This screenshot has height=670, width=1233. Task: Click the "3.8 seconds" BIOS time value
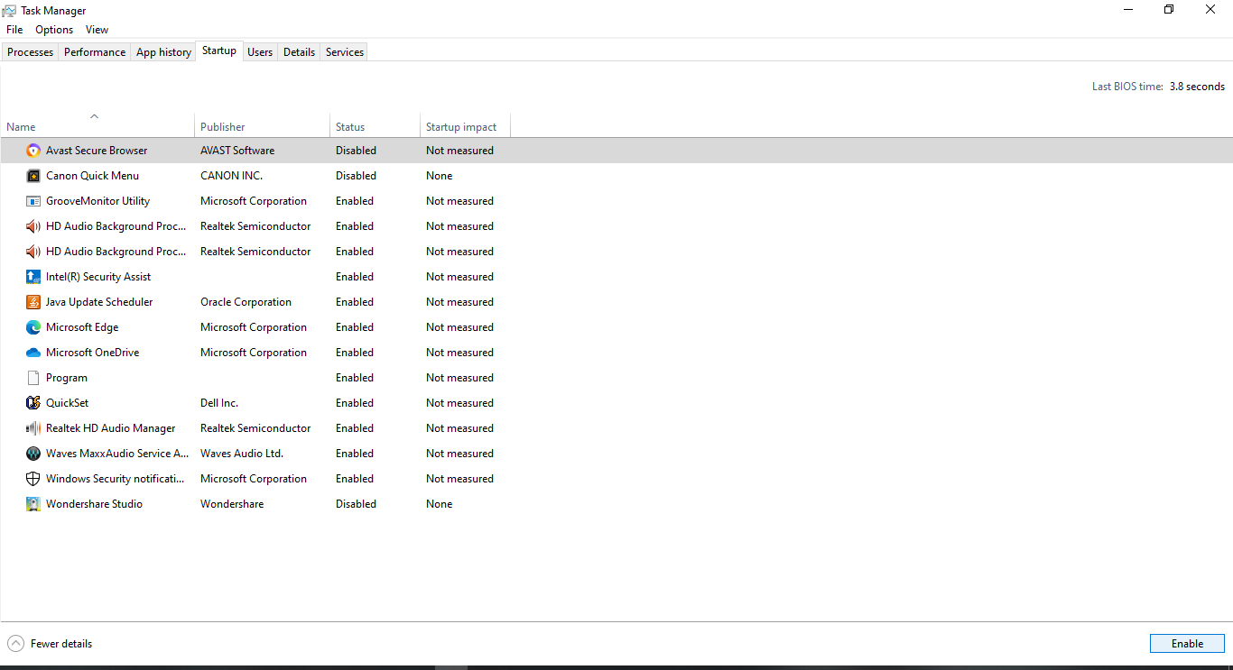[x=1197, y=87]
